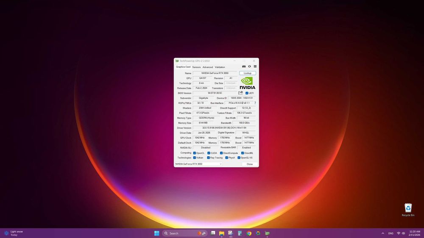
Task: Toggle the Ray Tracing checkbox
Action: pos(208,158)
